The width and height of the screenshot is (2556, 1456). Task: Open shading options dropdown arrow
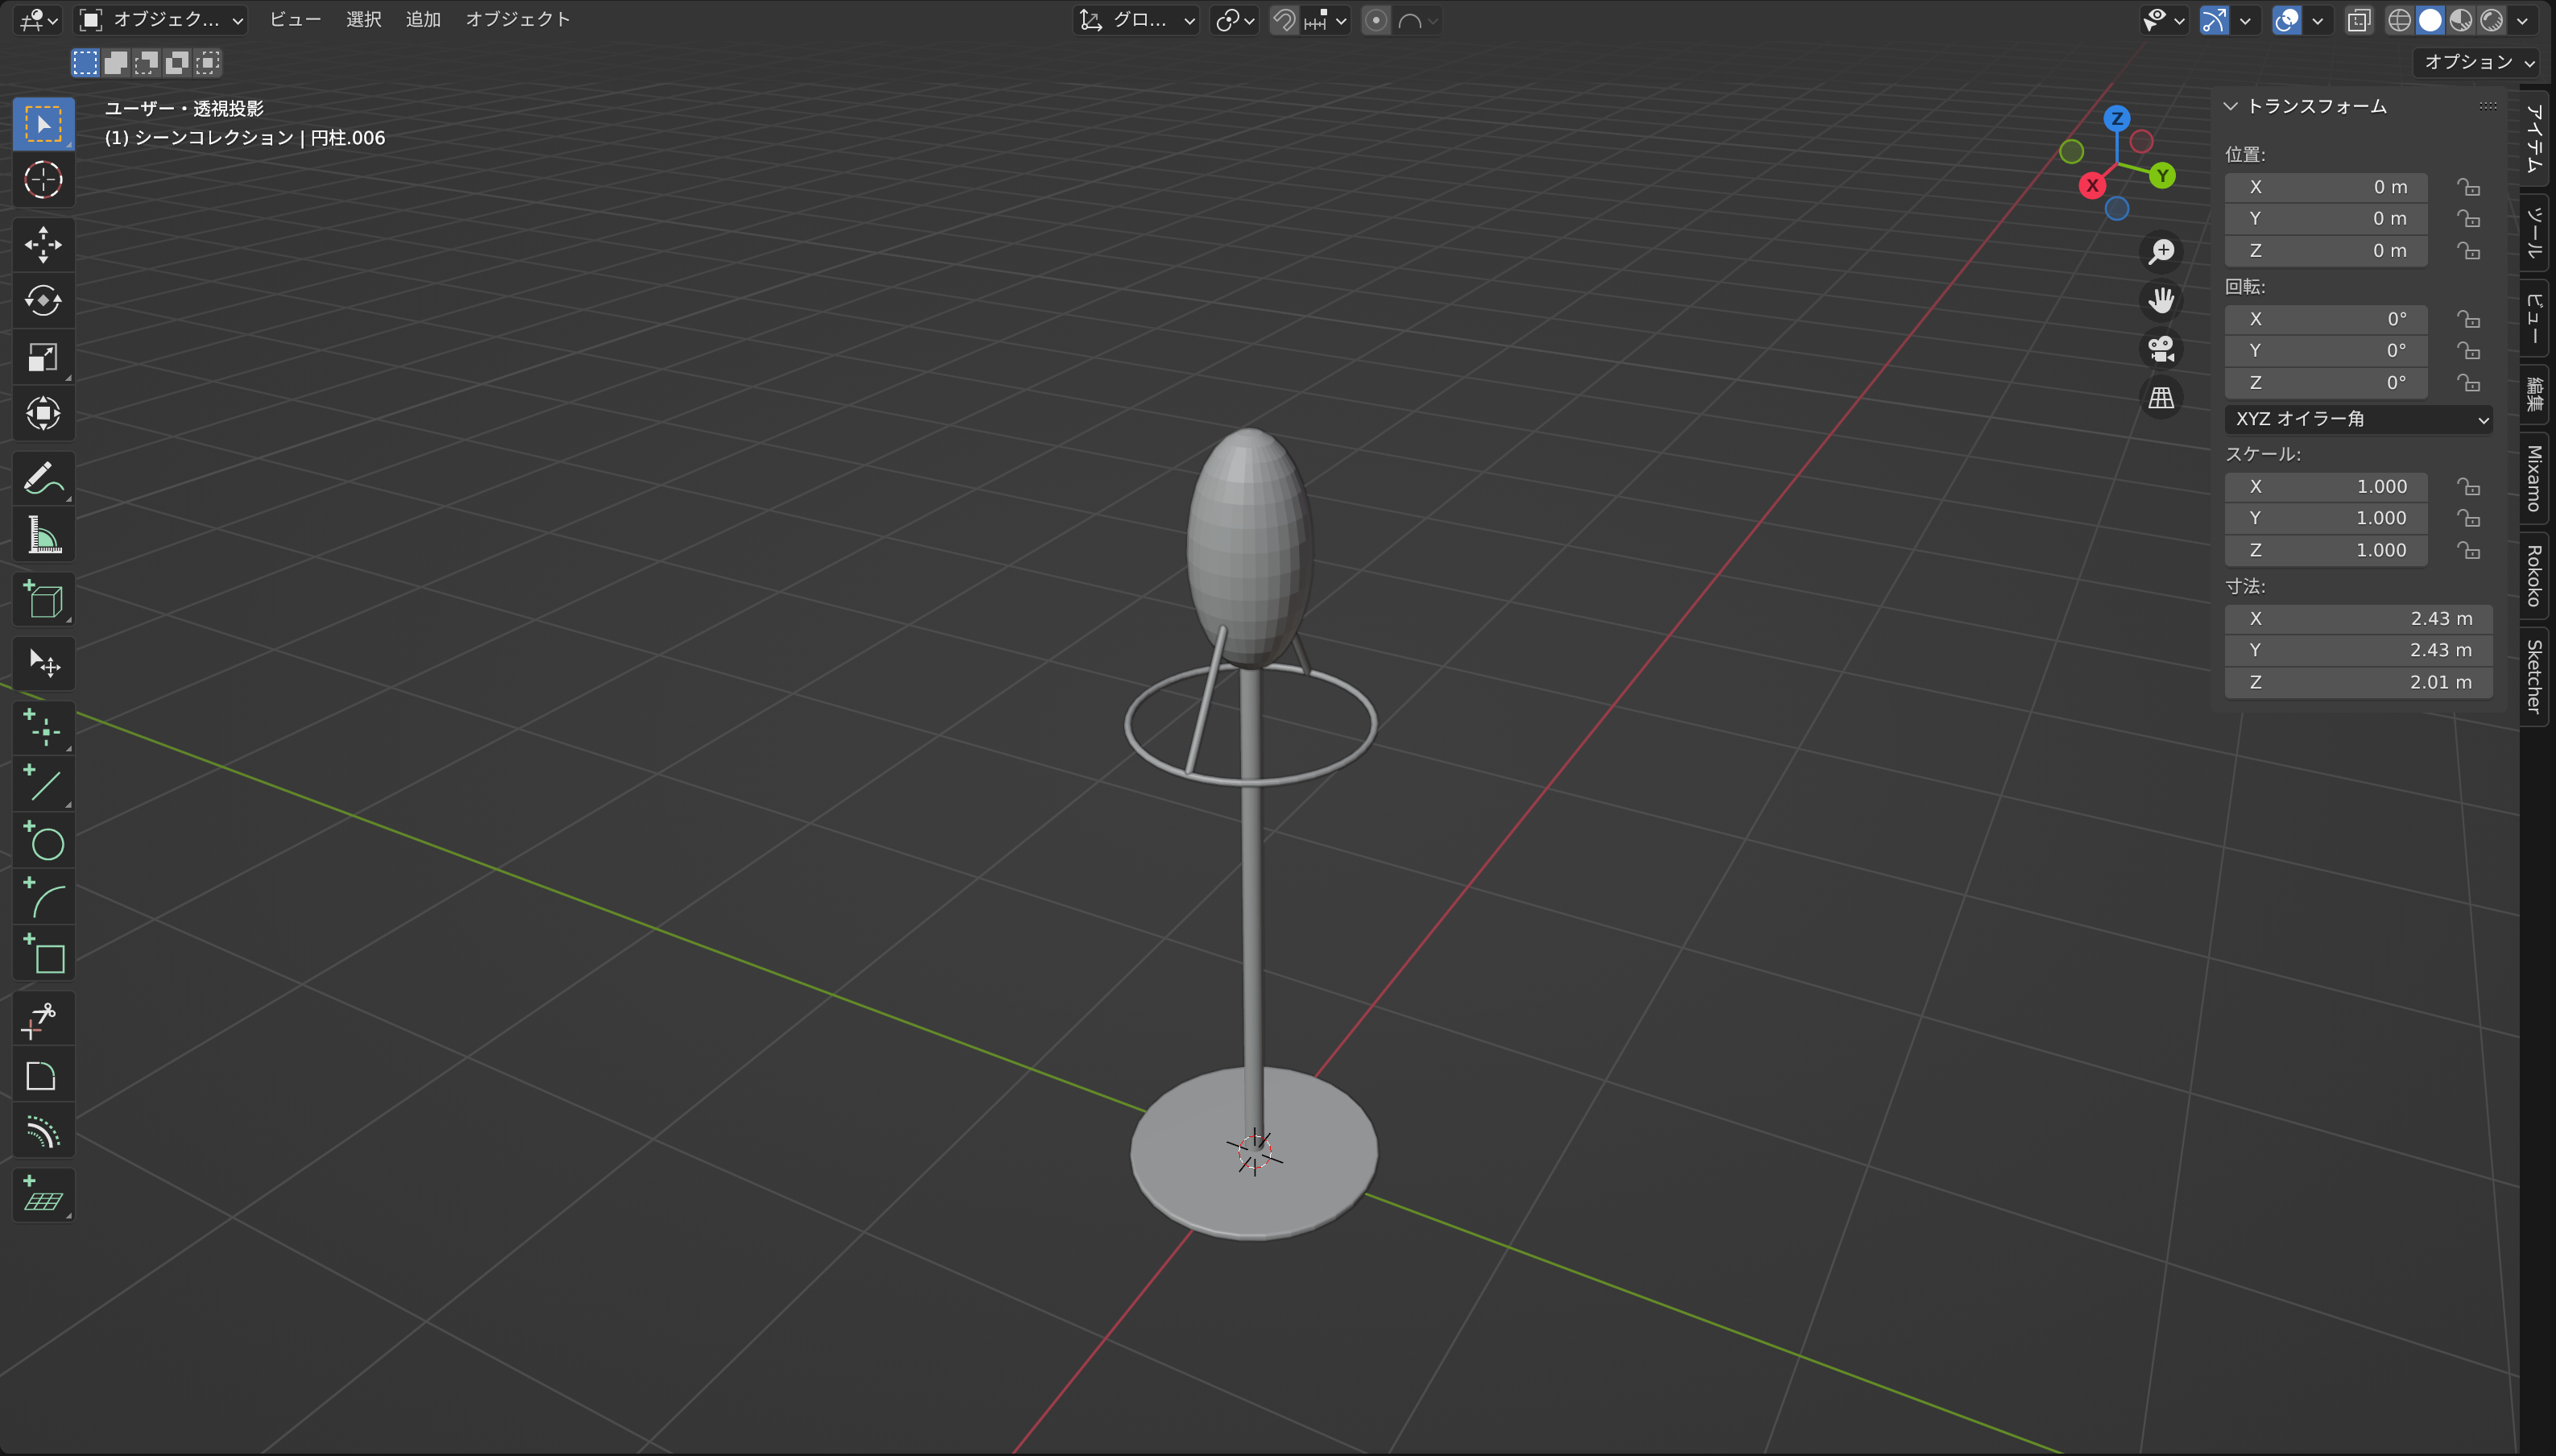coord(2522,20)
